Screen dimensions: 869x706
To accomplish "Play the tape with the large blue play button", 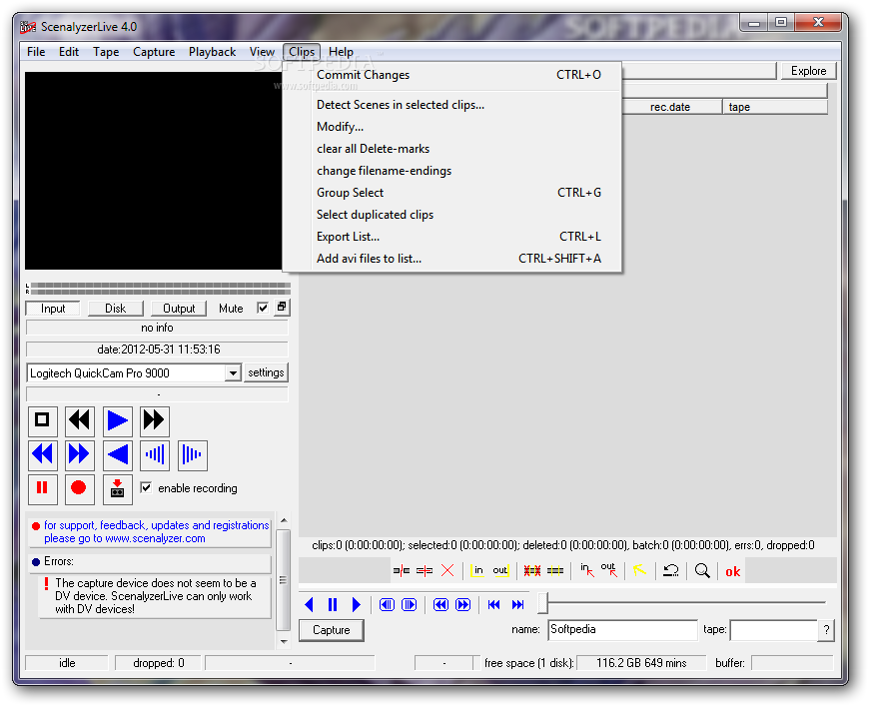I will [x=118, y=420].
